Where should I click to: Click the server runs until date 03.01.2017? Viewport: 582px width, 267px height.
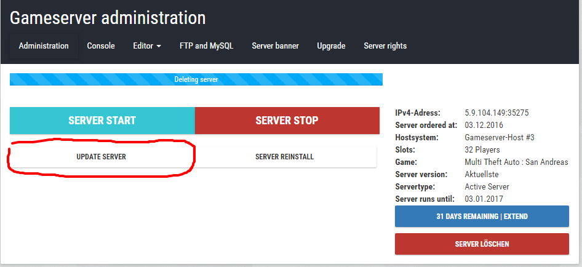[484, 199]
